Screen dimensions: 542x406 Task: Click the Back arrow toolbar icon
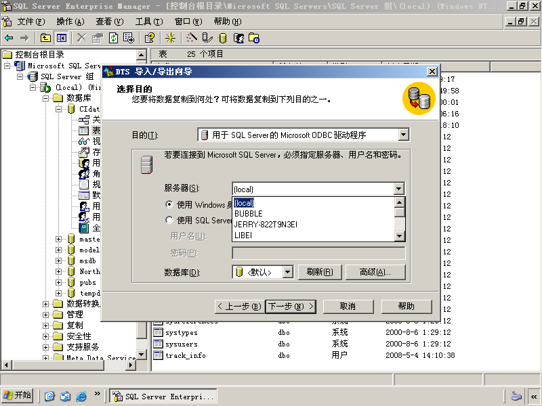(x=9, y=38)
